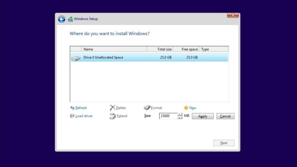Screen dimensions: 297x167
Task: Decrease size with the down spinner arrow
Action: click(180, 117)
